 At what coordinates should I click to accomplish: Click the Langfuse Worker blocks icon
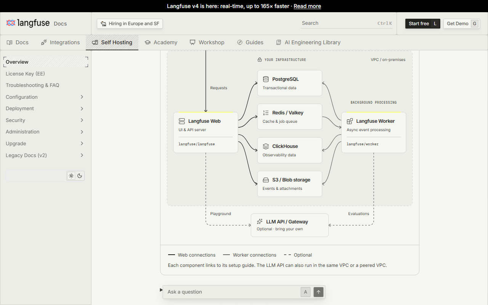coord(350,121)
